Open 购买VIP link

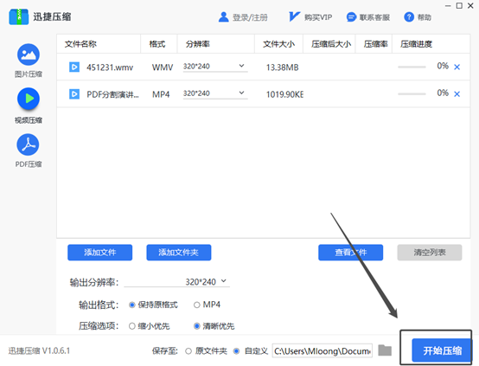pos(318,17)
